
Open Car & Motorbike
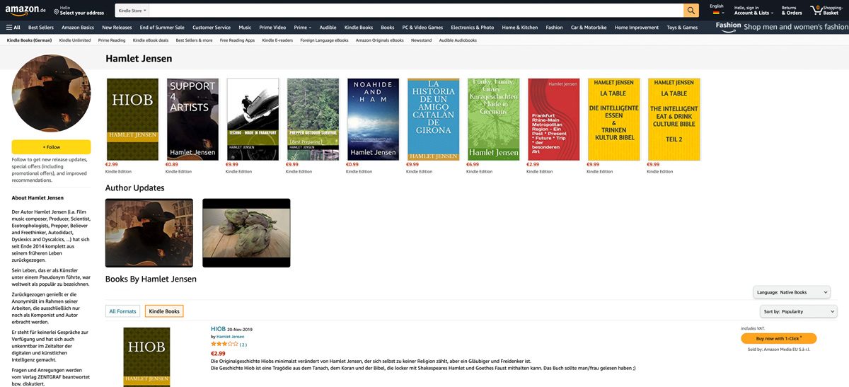(589, 28)
